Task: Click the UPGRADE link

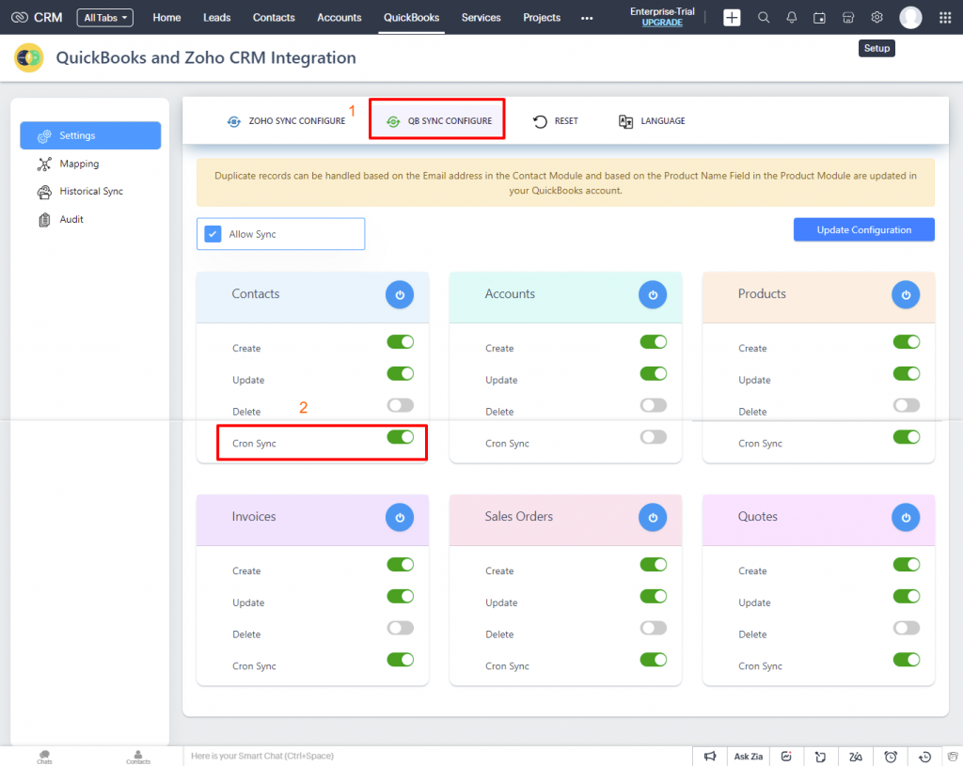Action: click(662, 23)
